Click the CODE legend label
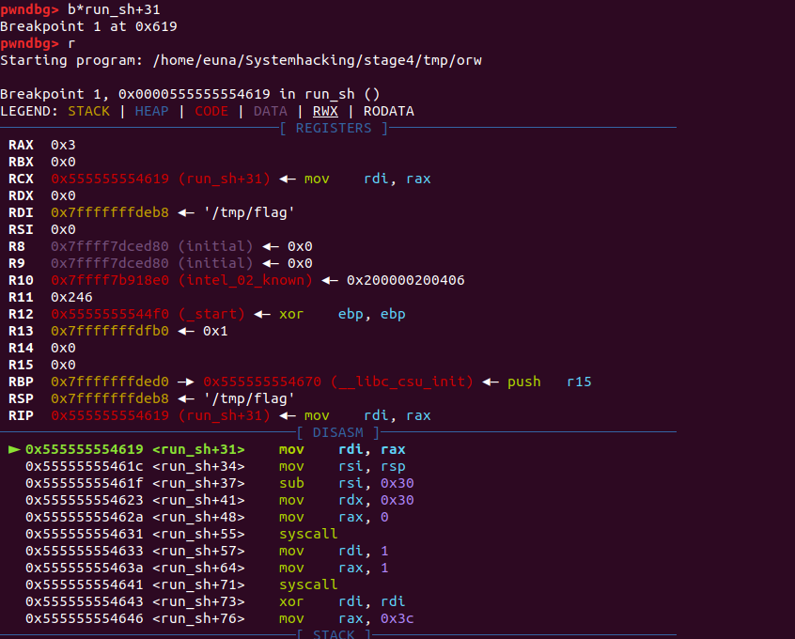 [211, 111]
